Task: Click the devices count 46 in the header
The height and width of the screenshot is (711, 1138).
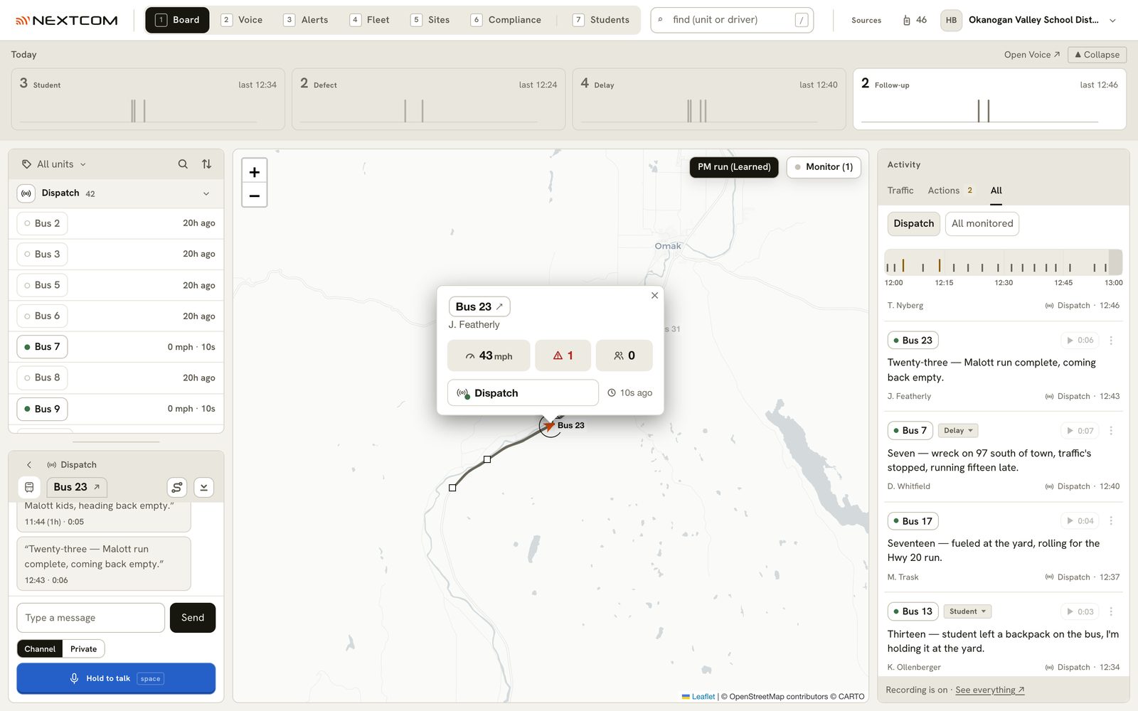Action: [915, 20]
